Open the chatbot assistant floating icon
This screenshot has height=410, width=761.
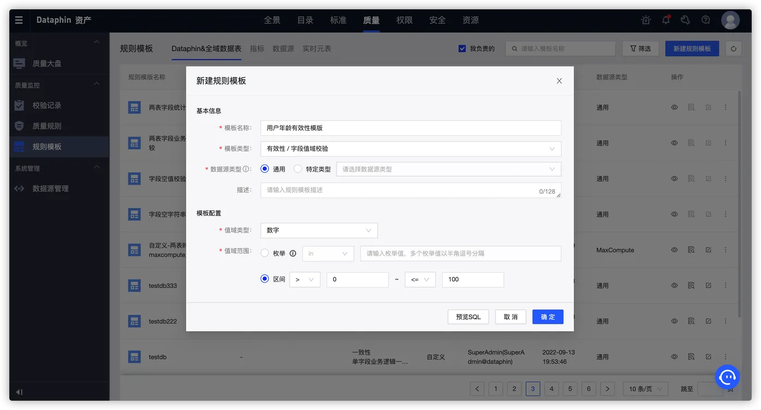[x=727, y=376]
